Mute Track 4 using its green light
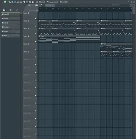This screenshot has height=139, width=136. tap(36, 42)
